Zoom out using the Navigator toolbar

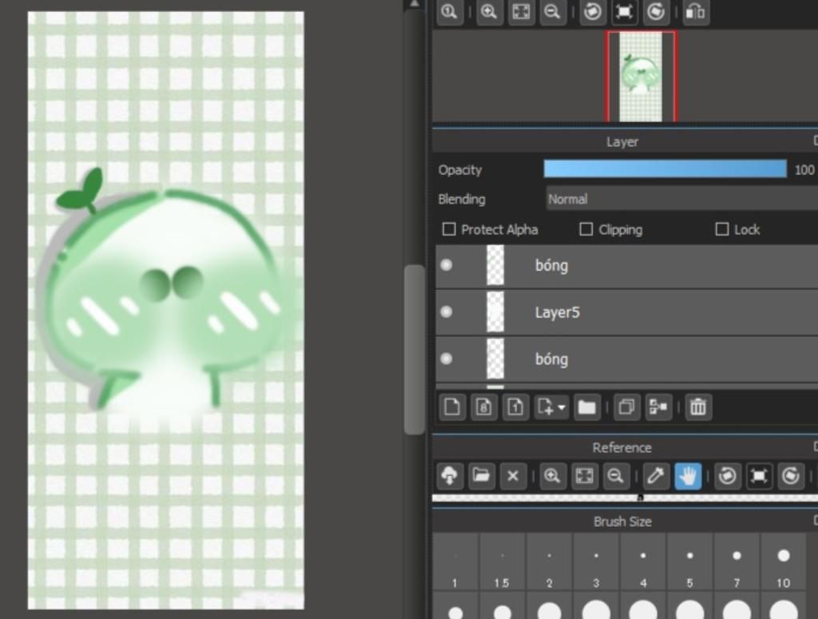(x=553, y=11)
